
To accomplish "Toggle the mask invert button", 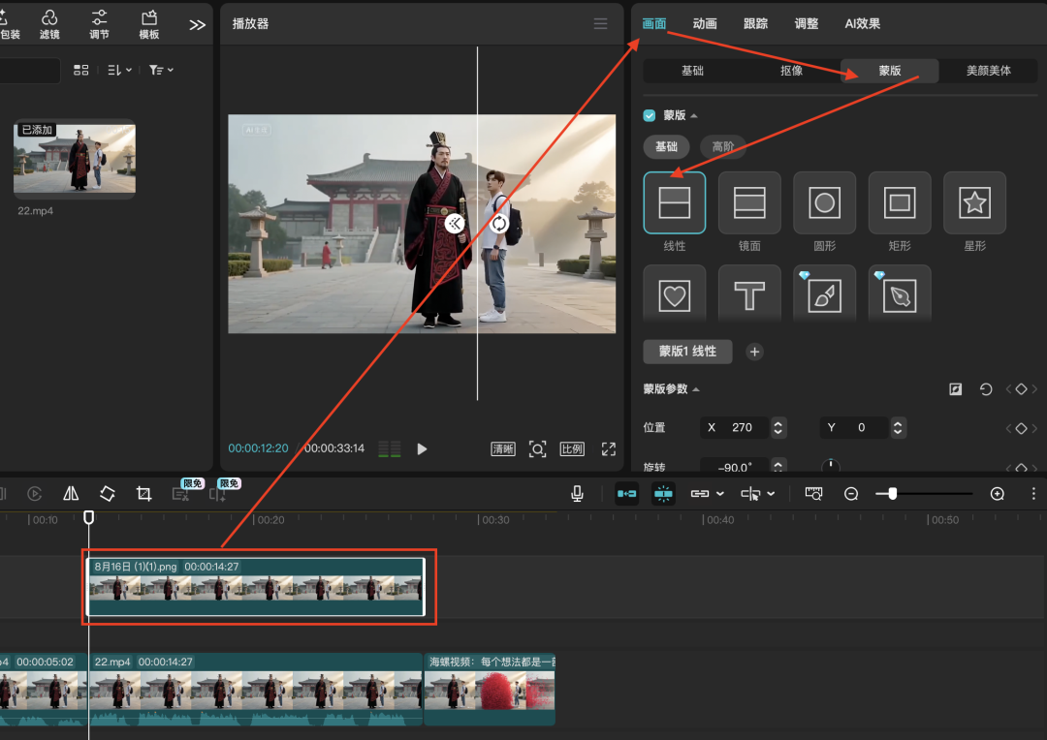I will click(956, 389).
